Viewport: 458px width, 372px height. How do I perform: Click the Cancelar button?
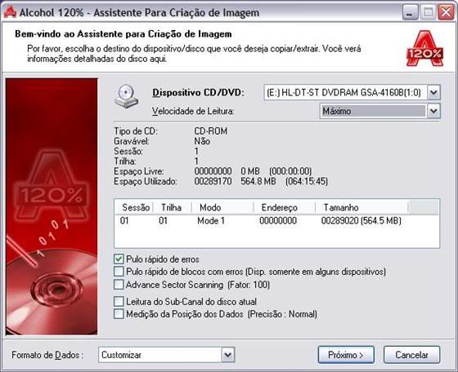[412, 355]
